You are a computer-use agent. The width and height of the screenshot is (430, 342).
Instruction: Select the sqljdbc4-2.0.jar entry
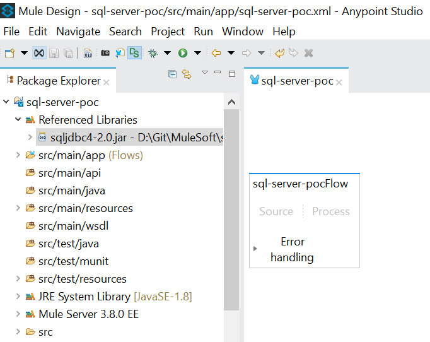(x=130, y=138)
